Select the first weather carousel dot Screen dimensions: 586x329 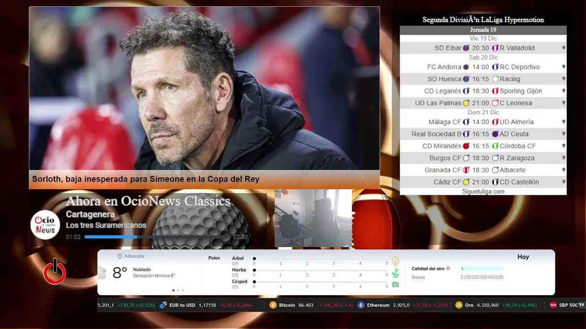pos(173,290)
